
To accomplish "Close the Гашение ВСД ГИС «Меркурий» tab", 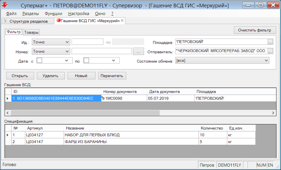I will (x=122, y=21).
